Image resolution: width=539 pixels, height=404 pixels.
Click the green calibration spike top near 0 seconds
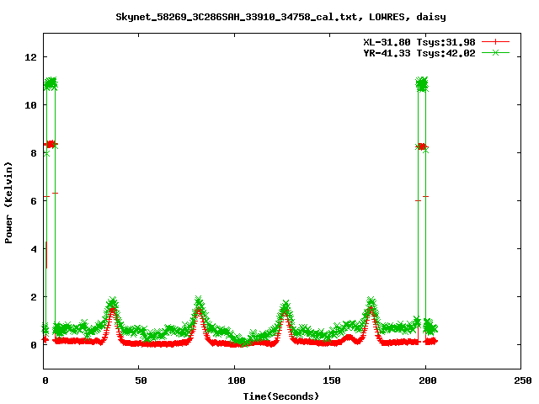coord(51,83)
